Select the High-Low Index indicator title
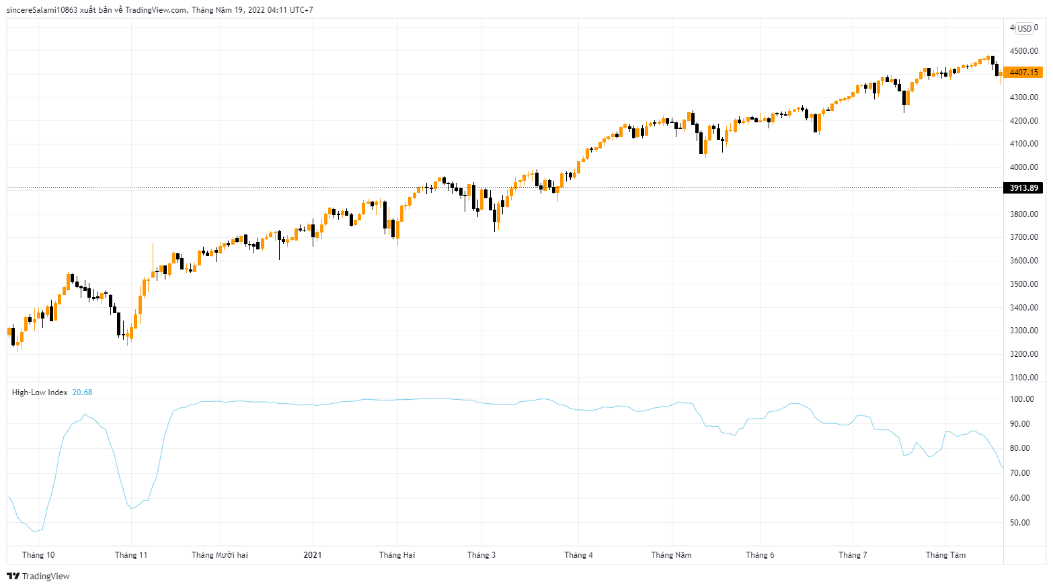 40,392
